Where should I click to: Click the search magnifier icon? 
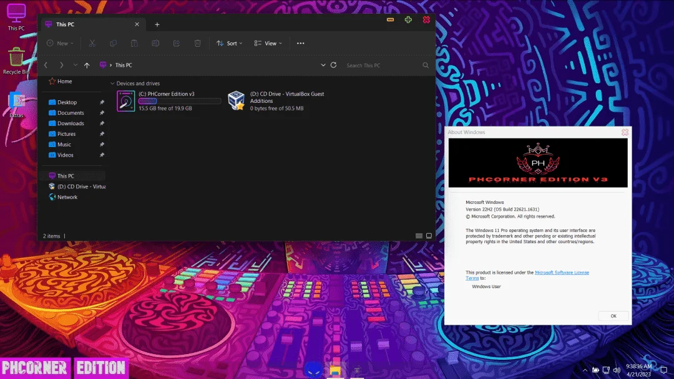point(426,65)
